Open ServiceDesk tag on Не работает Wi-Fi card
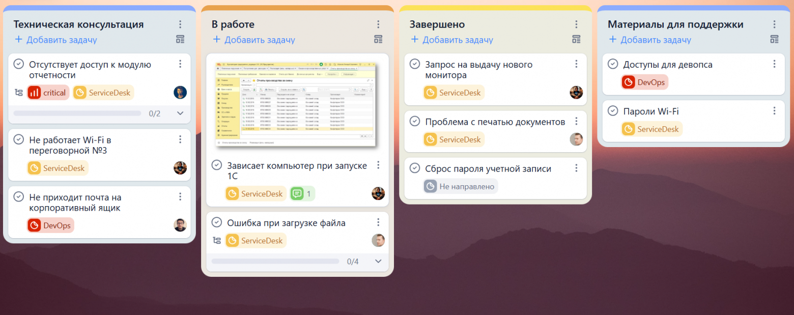Viewport: 794px width, 315px height. coord(58,168)
